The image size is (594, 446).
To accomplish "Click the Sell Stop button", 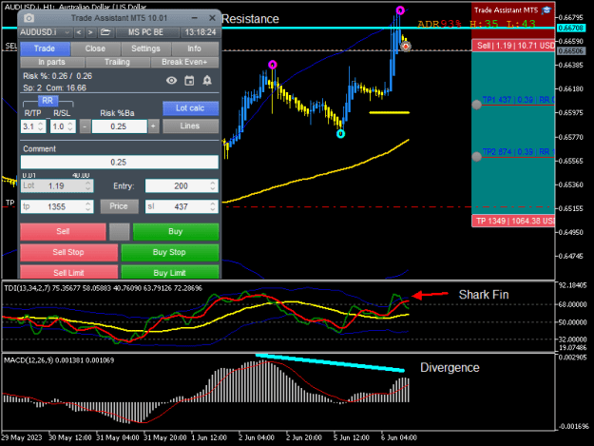I will tap(68, 252).
